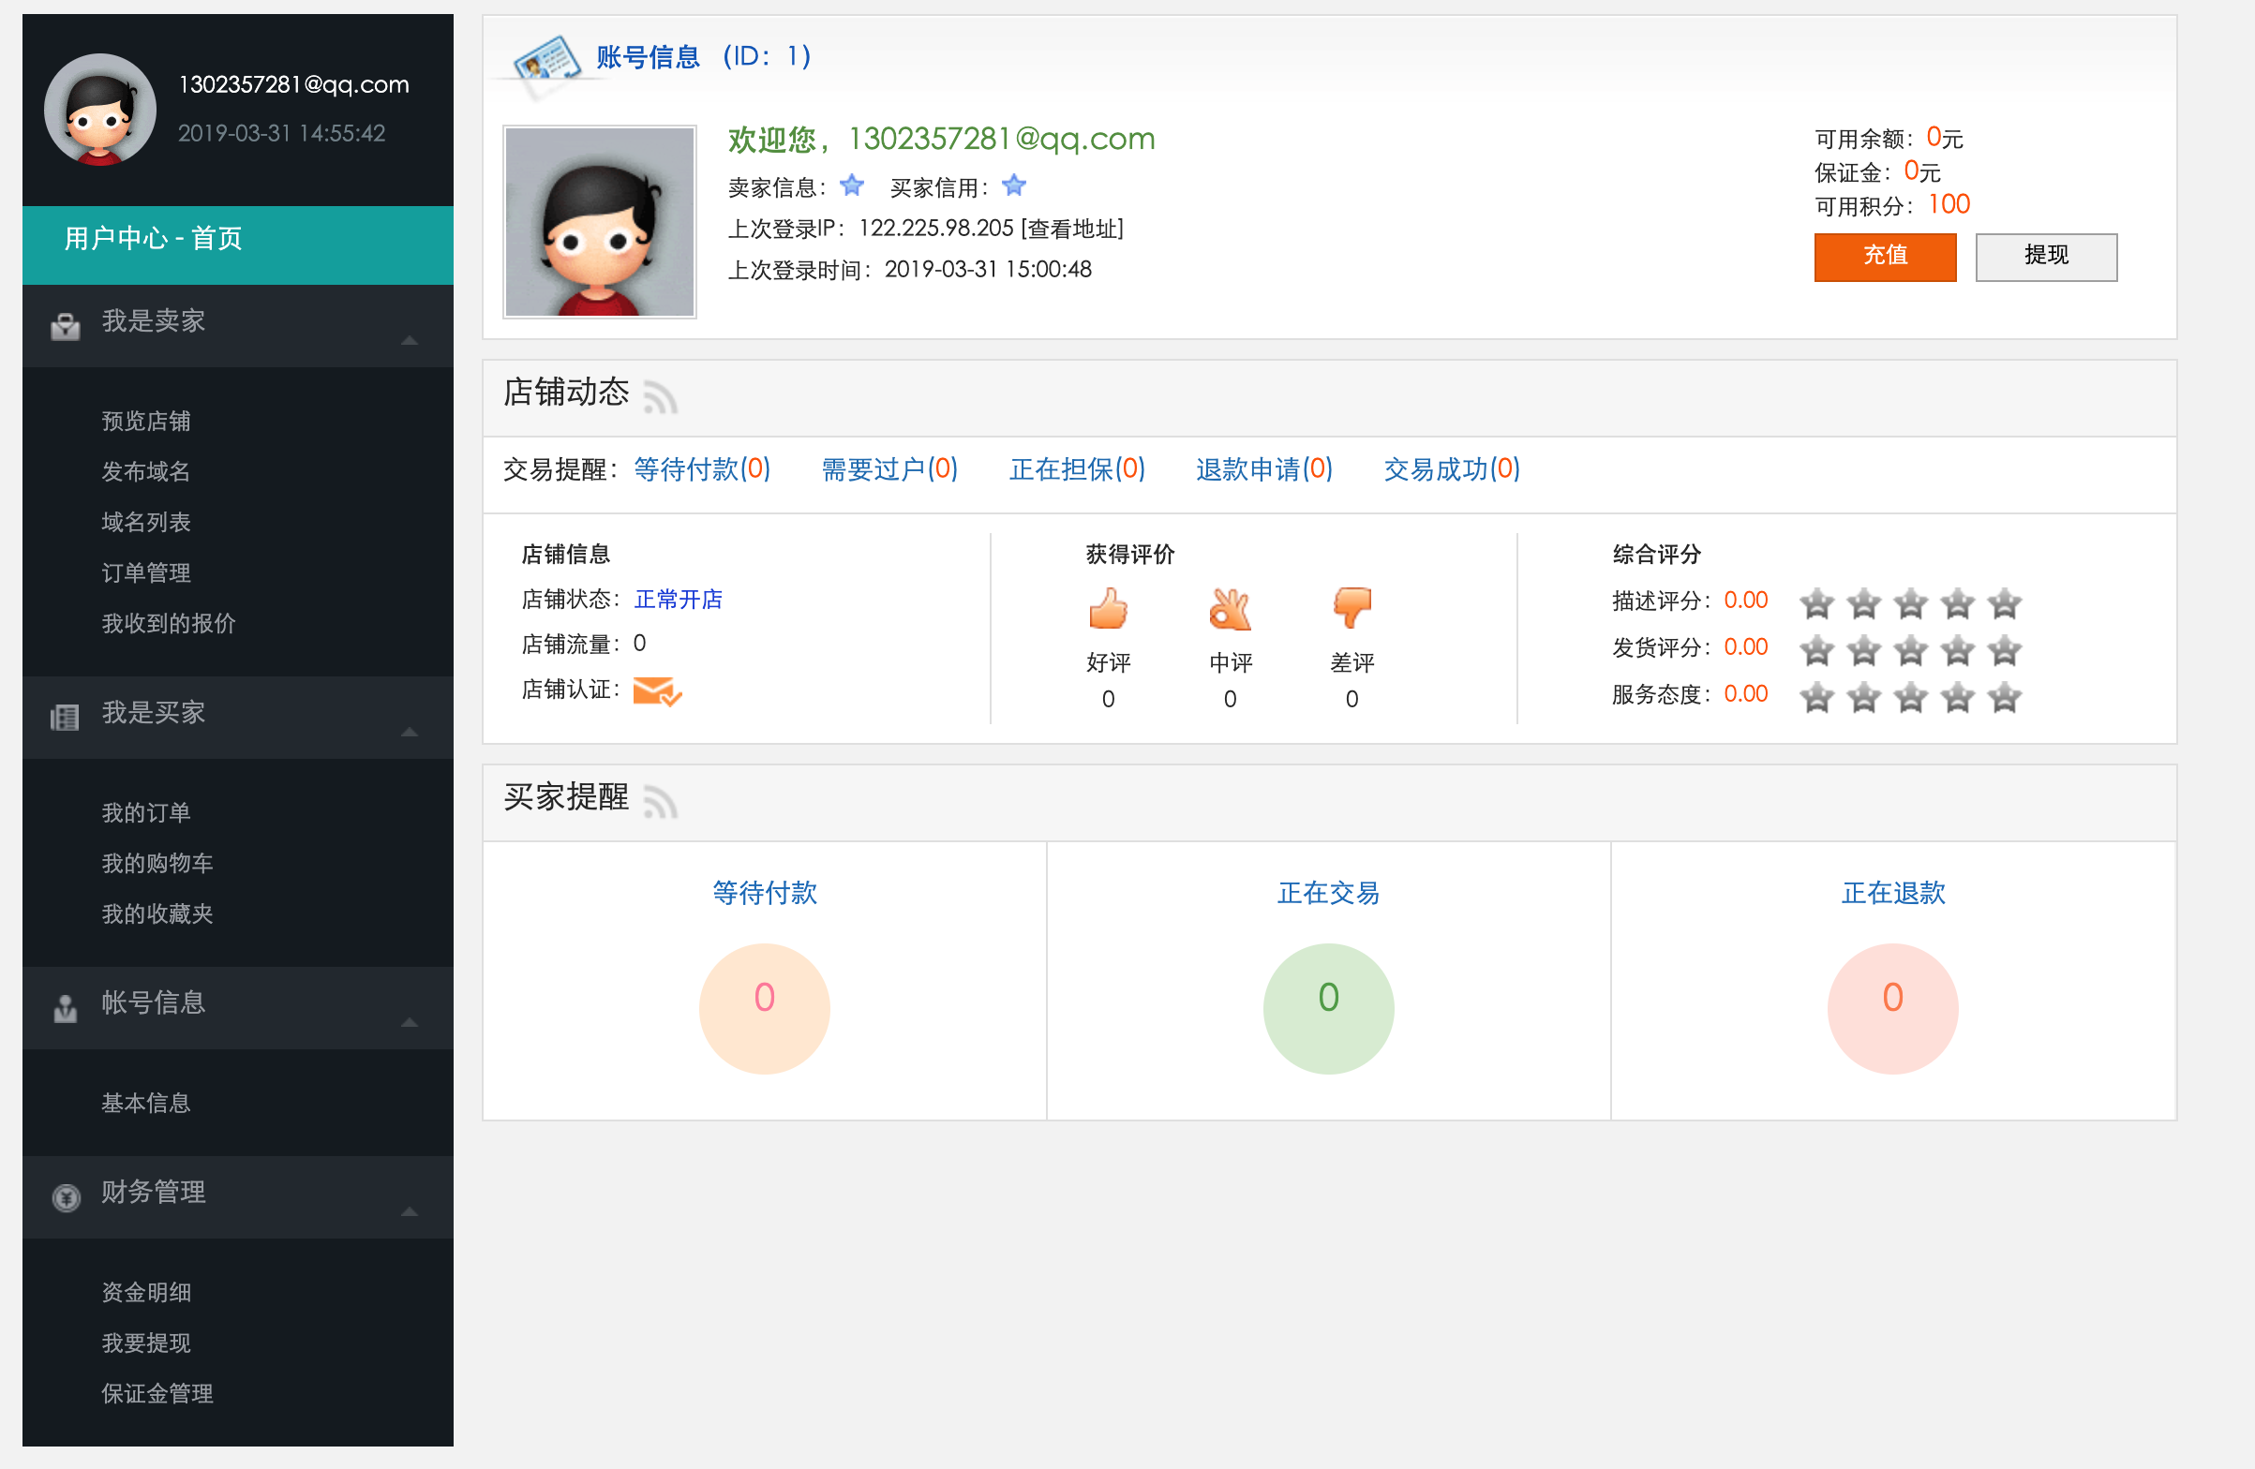
Task: Click the 提现 button
Action: [2046, 257]
